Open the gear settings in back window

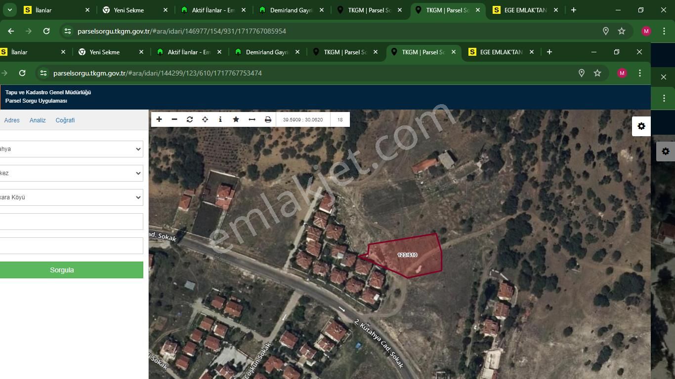point(666,152)
